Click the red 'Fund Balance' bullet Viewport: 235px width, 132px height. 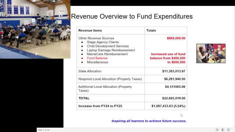97,58
